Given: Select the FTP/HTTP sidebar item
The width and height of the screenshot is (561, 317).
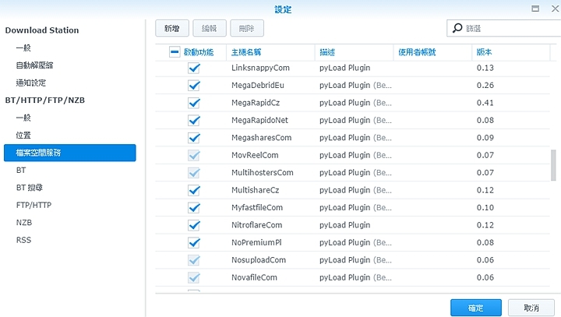Looking at the screenshot, I should (x=34, y=205).
